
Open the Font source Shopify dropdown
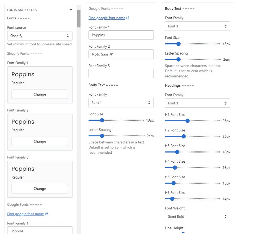40,36
